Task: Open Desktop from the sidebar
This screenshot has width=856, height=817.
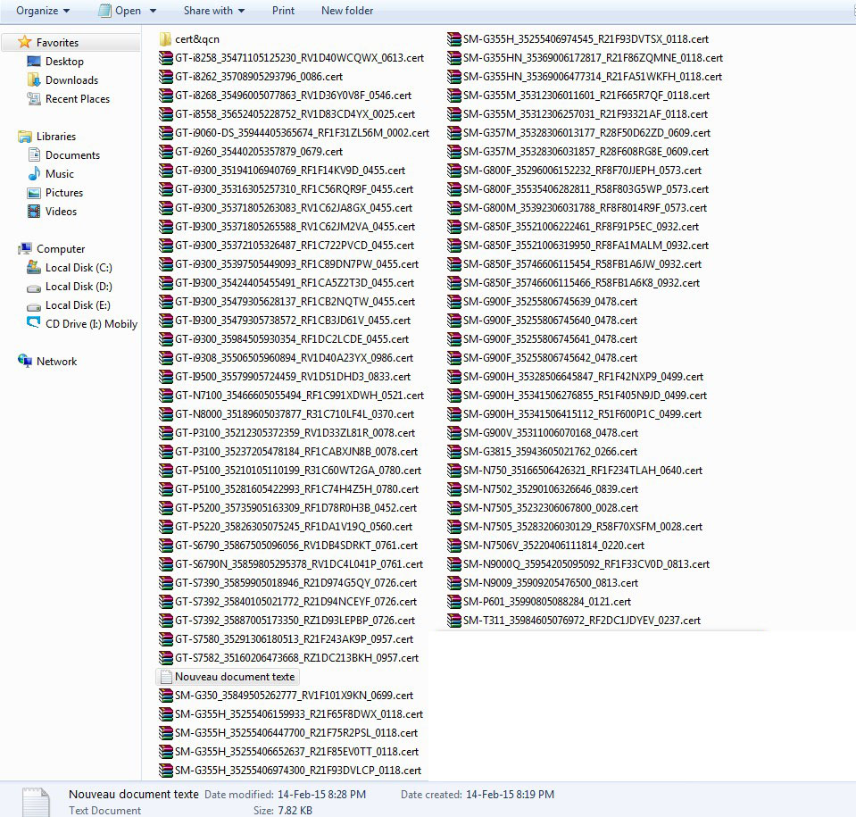Action: (64, 62)
